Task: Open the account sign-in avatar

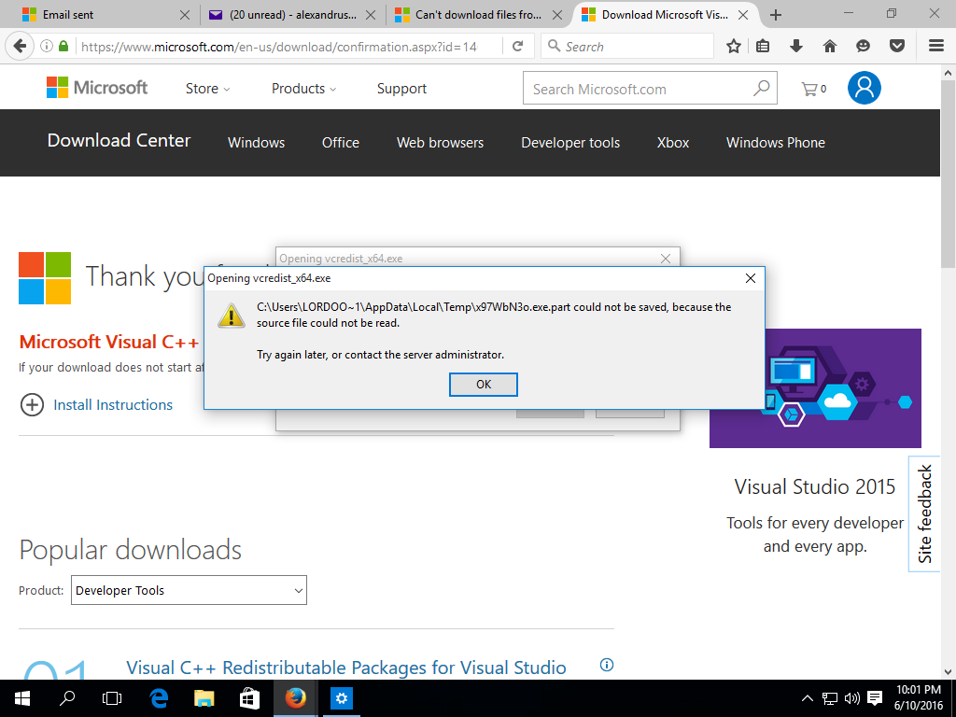Action: (x=864, y=88)
